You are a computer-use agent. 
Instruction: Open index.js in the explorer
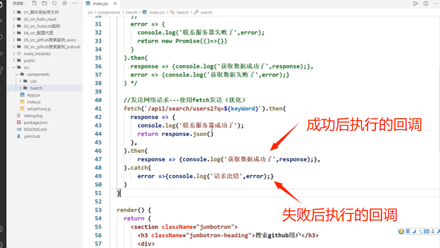click(34, 102)
